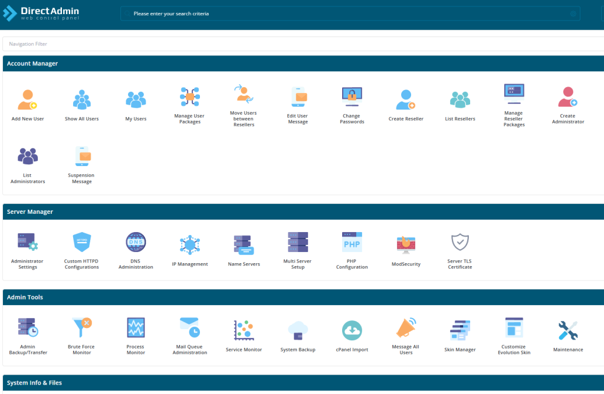
Task: Open the "Skin Manager" text link
Action: (460, 350)
